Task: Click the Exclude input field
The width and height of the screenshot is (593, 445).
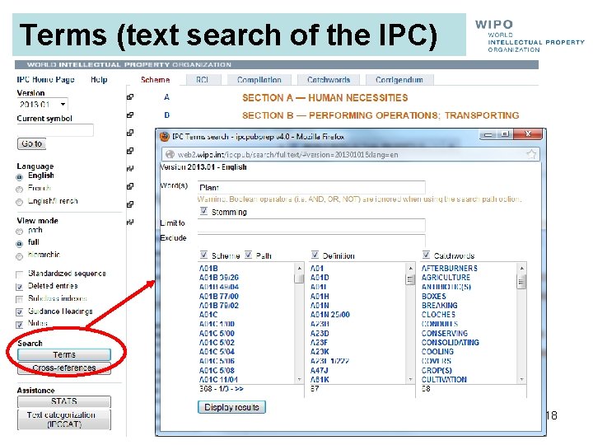Action: [x=311, y=240]
